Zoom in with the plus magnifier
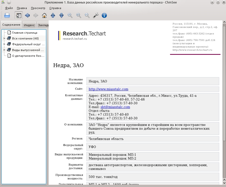 pyautogui.click(x=70, y=15)
